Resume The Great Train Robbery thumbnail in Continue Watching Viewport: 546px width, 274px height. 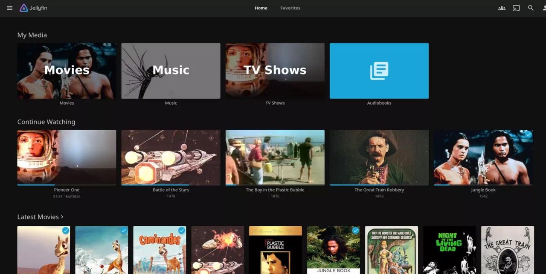[x=379, y=157]
